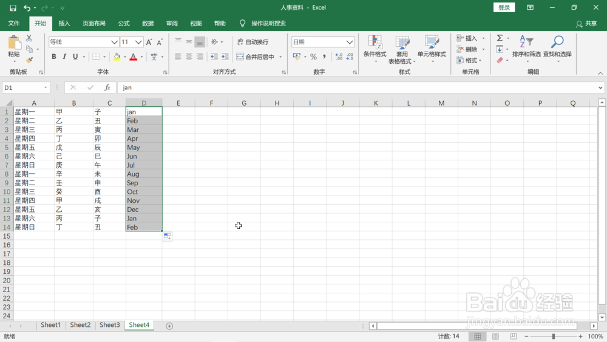
Task: Open the font name dropdown (等线)
Action: click(114, 42)
